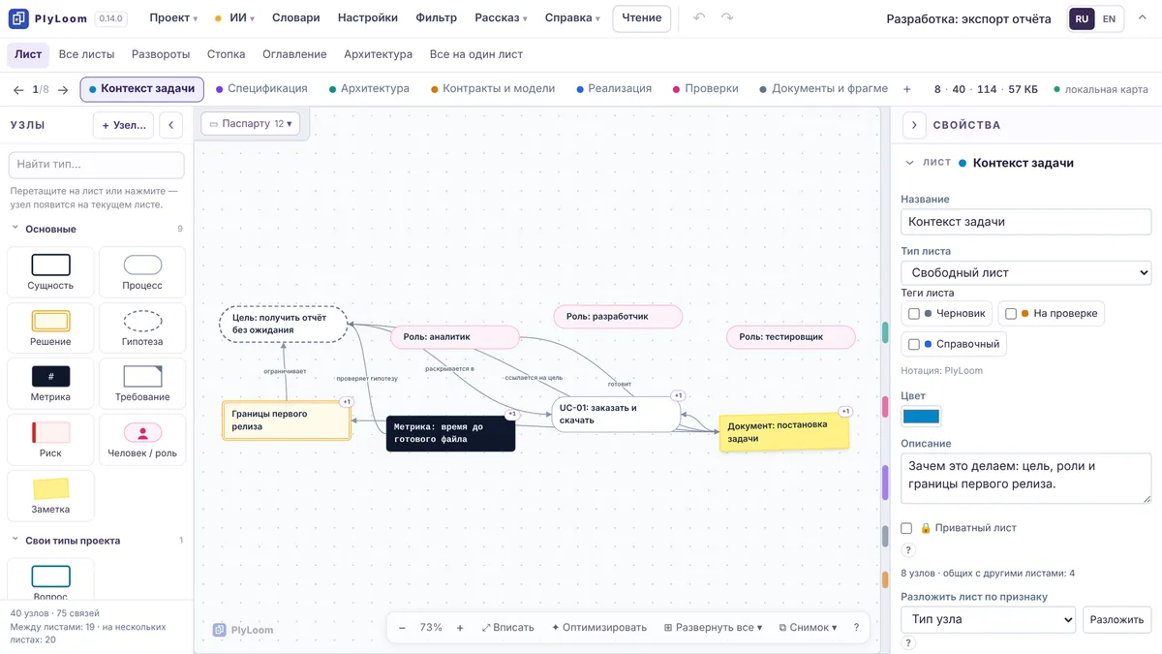1162x654 pixels.
Task: Zoom in with the plus button
Action: (460, 628)
